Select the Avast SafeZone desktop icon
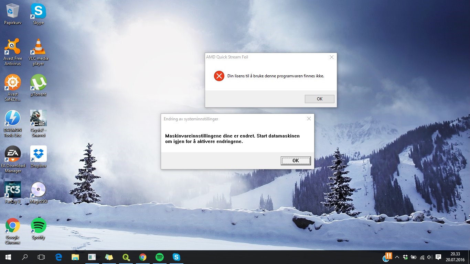The image size is (470, 264). (x=13, y=88)
